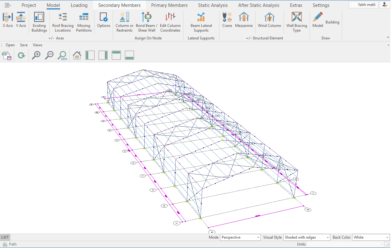The width and height of the screenshot is (391, 248).
Task: Collapse the ribbon with the chevron
Action: [388, 37]
